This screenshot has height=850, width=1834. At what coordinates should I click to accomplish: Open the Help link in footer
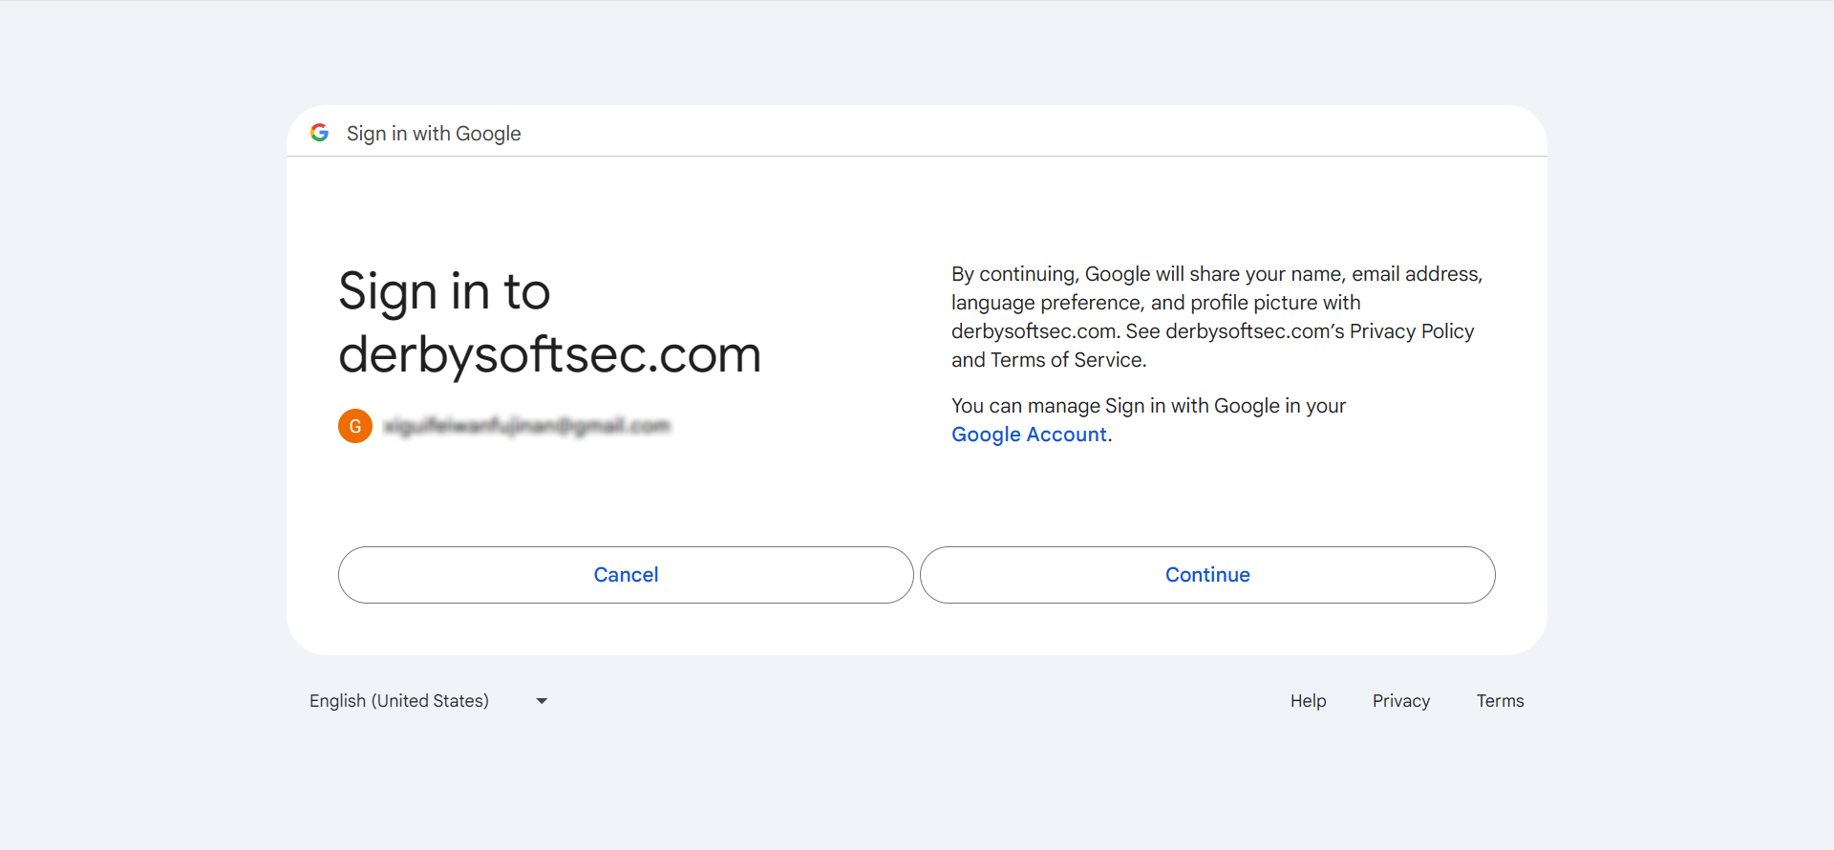[x=1308, y=701]
